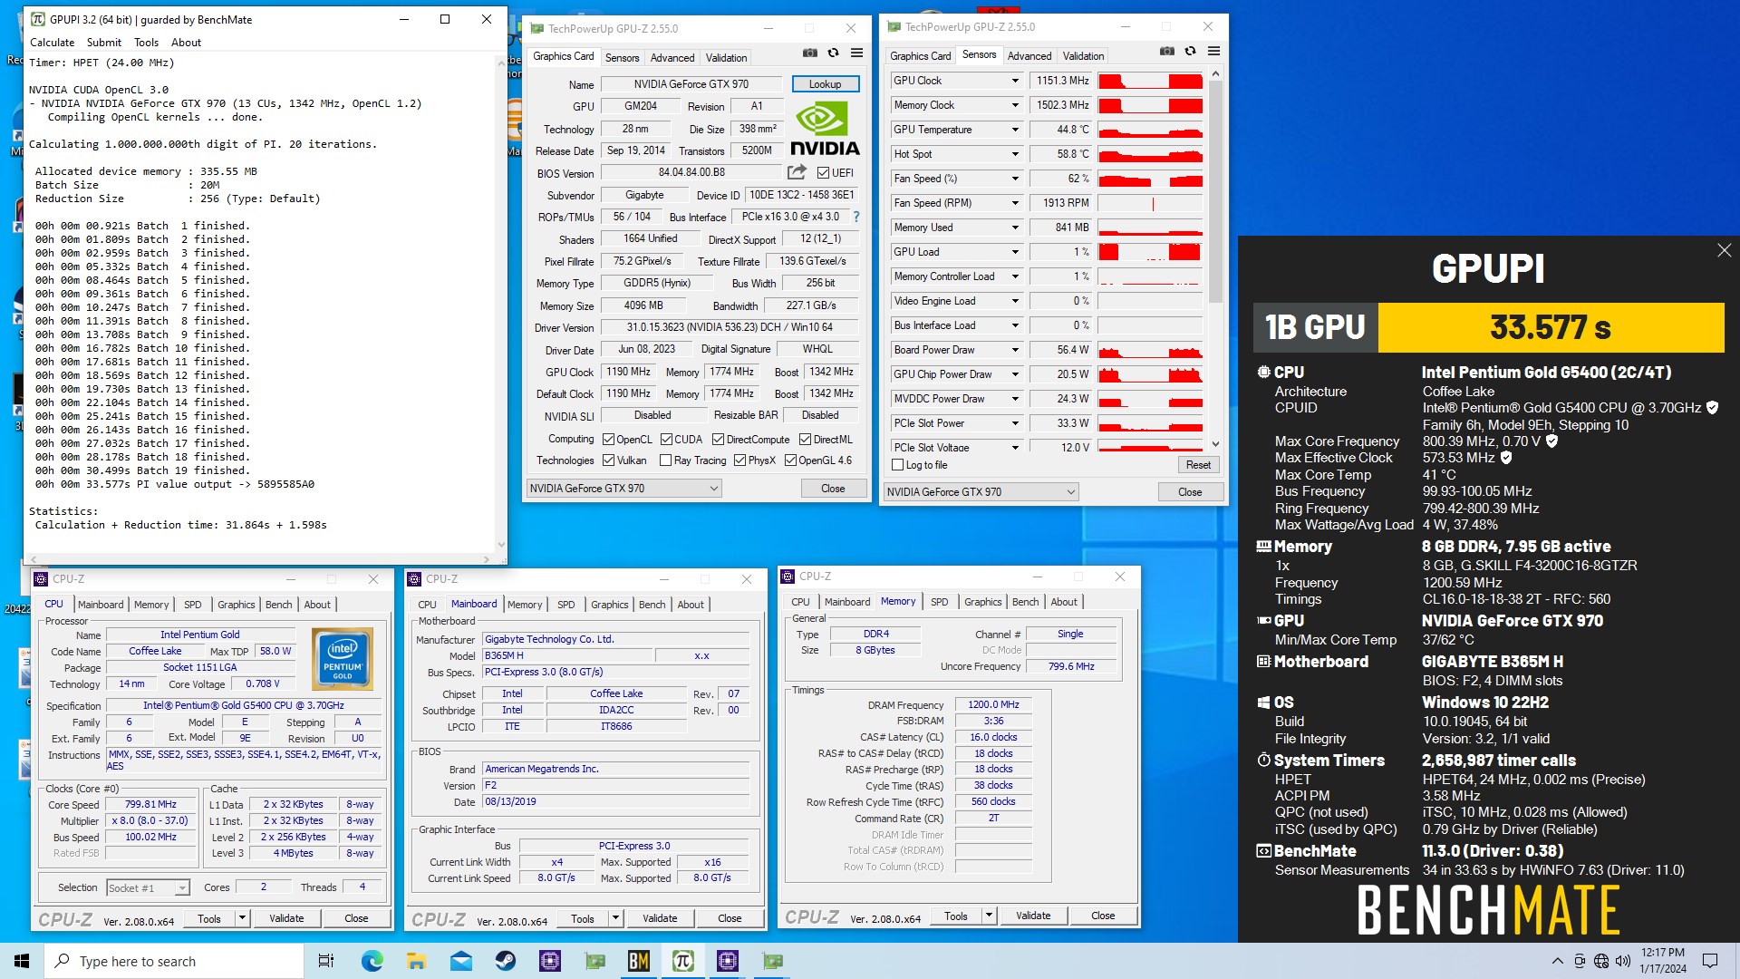The image size is (1740, 979).
Task: Open Mail app from taskbar
Action: tap(460, 961)
